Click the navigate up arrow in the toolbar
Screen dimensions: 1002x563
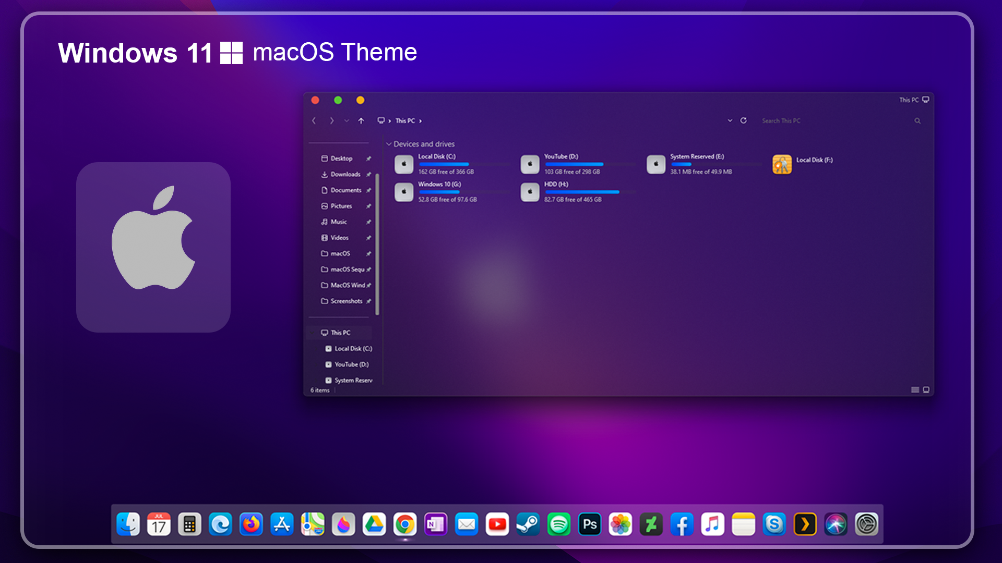coord(360,120)
